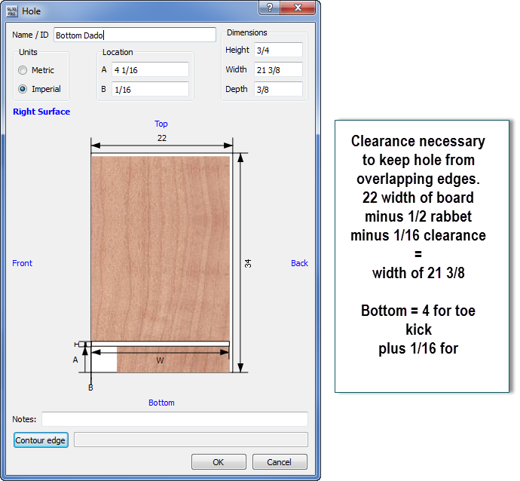Click the H height marker in diagram
Screen dimensions: 520x481
click(x=76, y=345)
